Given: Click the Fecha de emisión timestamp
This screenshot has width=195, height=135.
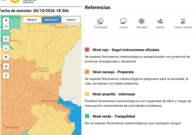Looking at the screenshot, I should 34,11.
